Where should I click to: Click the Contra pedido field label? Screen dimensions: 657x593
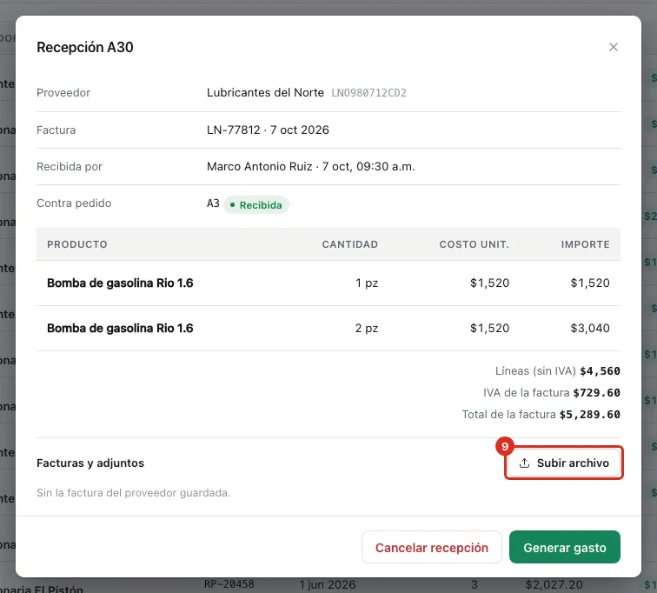pos(74,203)
